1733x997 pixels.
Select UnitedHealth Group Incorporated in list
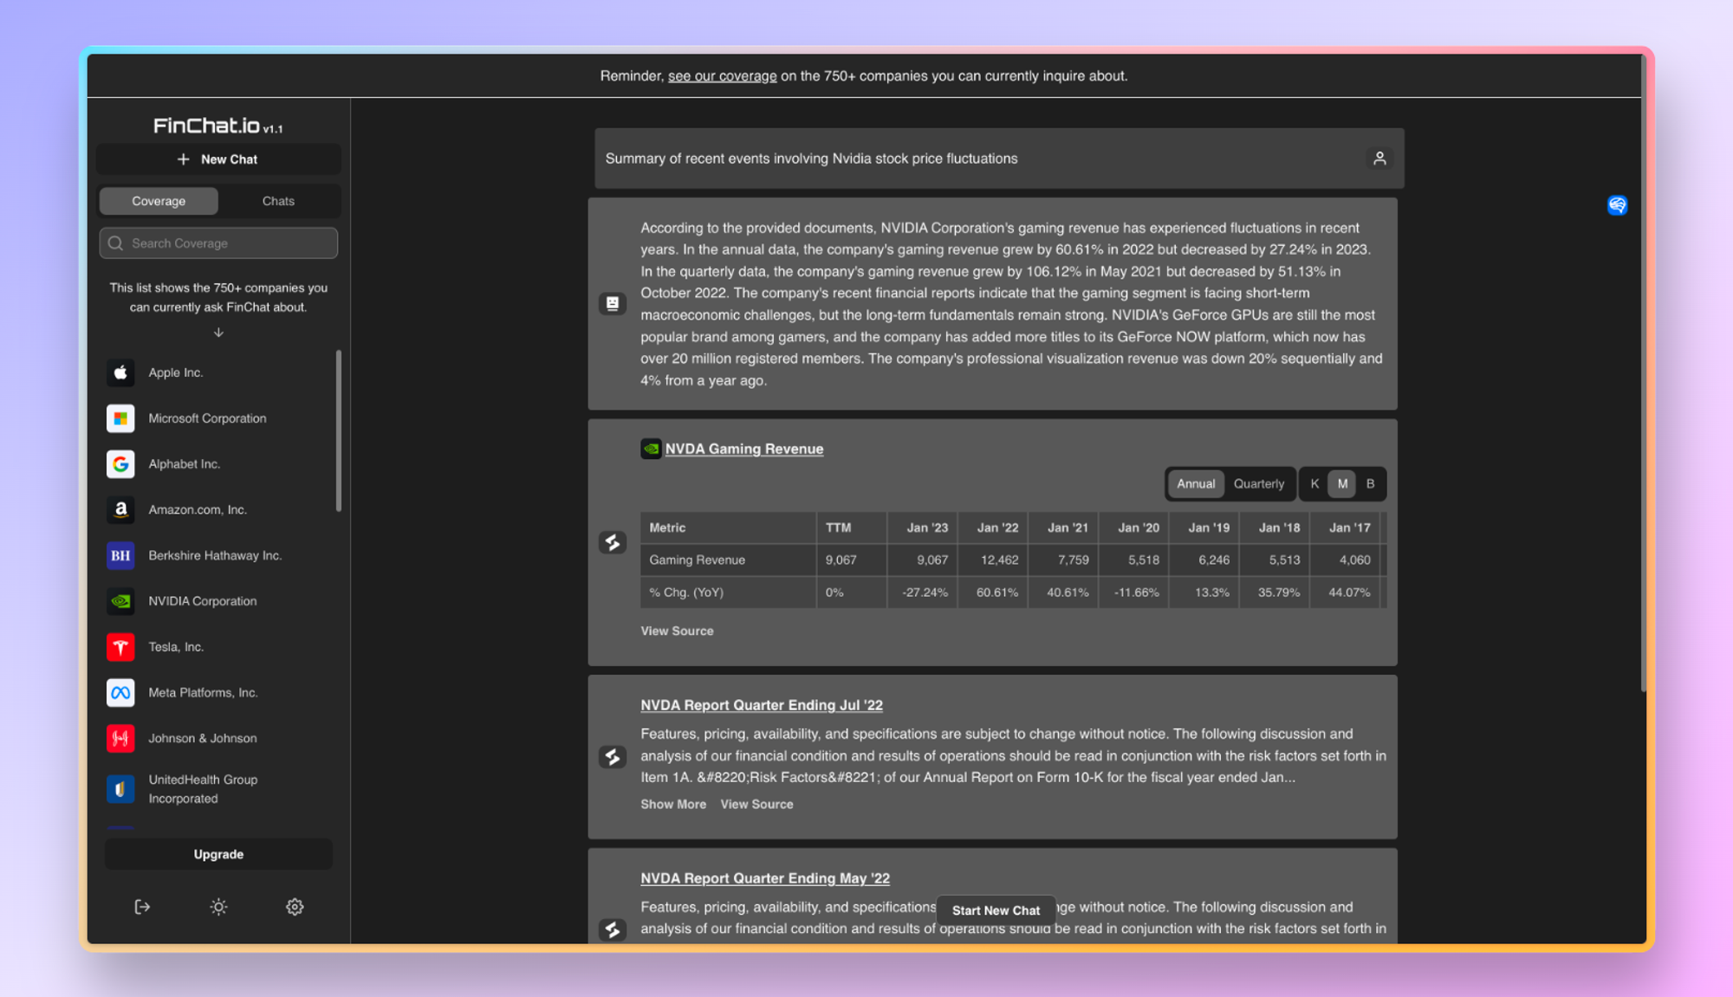point(218,789)
